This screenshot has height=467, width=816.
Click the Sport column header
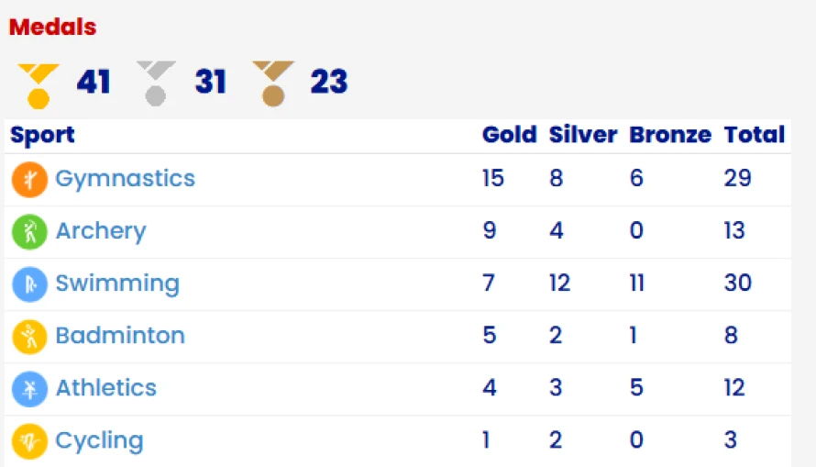43,136
